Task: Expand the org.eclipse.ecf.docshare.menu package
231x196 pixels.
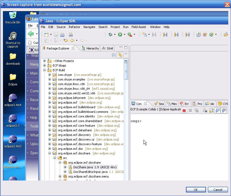Action: tap(60, 176)
